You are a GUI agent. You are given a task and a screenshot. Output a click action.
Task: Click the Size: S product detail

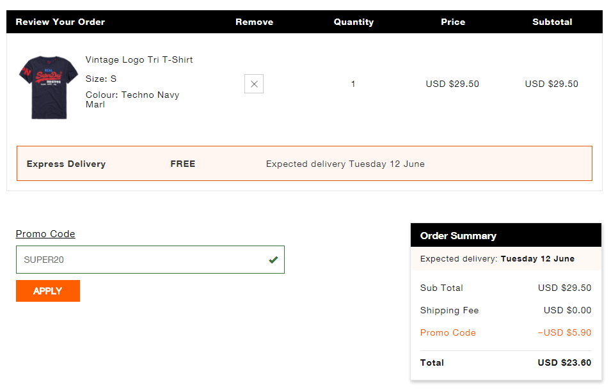tap(101, 79)
